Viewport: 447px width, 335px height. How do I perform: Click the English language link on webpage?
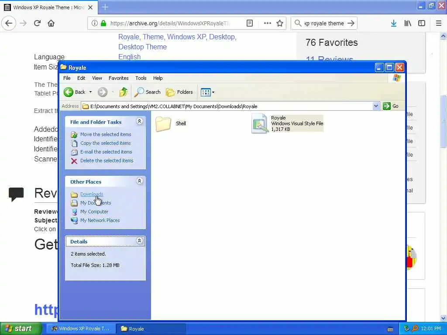click(129, 57)
